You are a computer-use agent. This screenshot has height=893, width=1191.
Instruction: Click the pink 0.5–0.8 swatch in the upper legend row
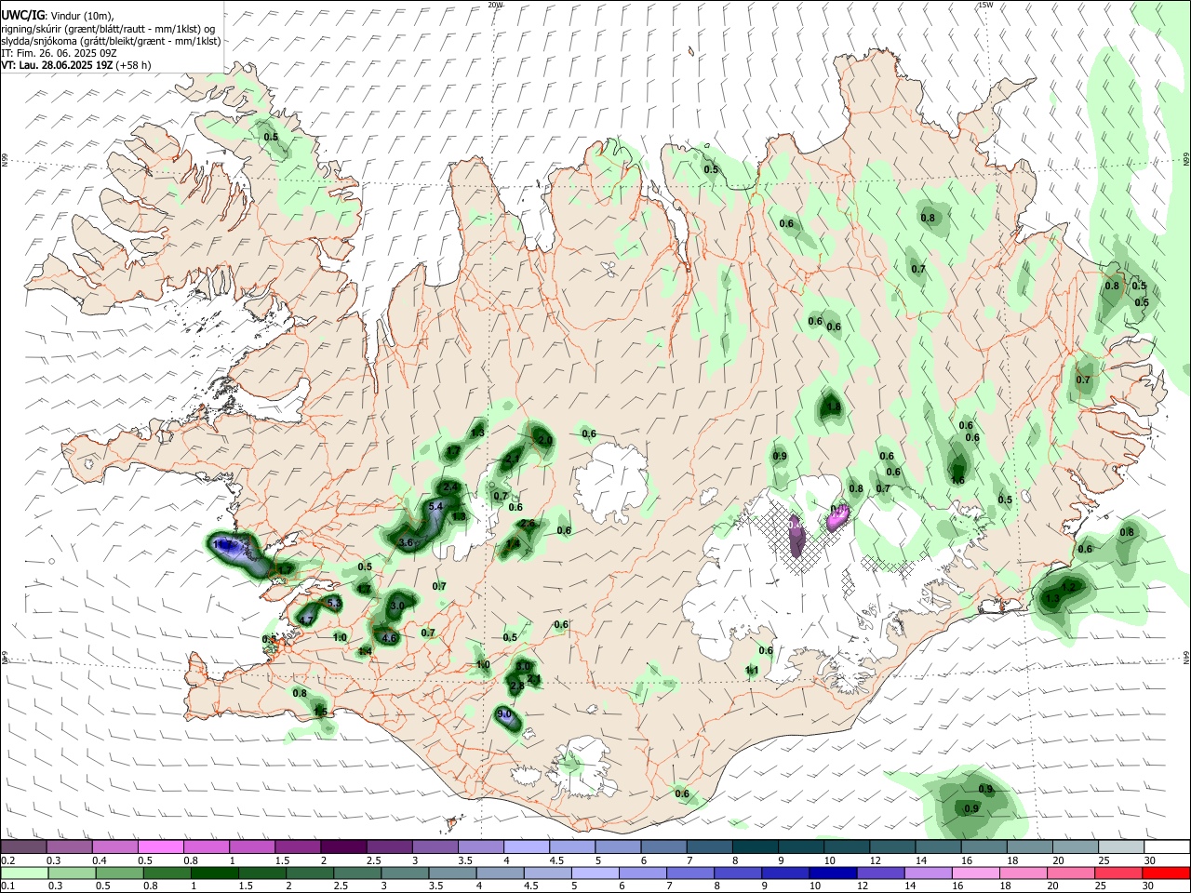click(x=161, y=846)
